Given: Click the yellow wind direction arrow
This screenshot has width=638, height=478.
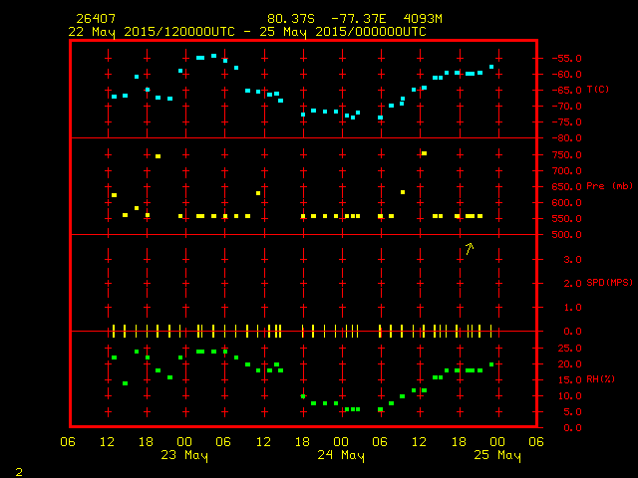Looking at the screenshot, I should point(470,248).
